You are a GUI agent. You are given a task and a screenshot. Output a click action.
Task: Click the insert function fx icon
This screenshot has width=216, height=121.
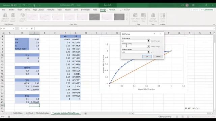(32, 28)
